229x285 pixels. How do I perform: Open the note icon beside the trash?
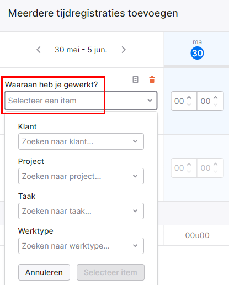coord(135,80)
